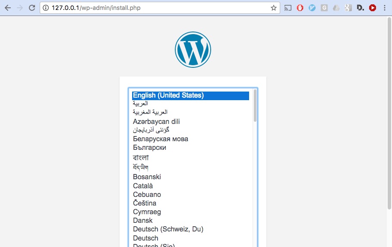Choose گؤنئی آذربایجان from the list
The width and height of the screenshot is (392, 247).
tap(190, 130)
